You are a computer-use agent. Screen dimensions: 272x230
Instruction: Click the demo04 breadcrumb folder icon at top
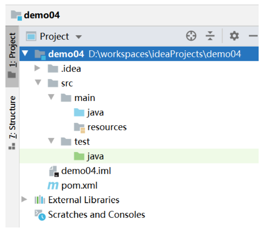(16, 16)
